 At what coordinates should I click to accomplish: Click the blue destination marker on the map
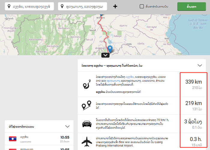110,49
